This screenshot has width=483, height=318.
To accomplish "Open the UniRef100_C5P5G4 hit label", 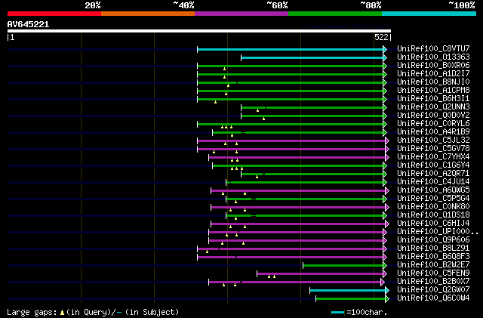I will point(433,199).
